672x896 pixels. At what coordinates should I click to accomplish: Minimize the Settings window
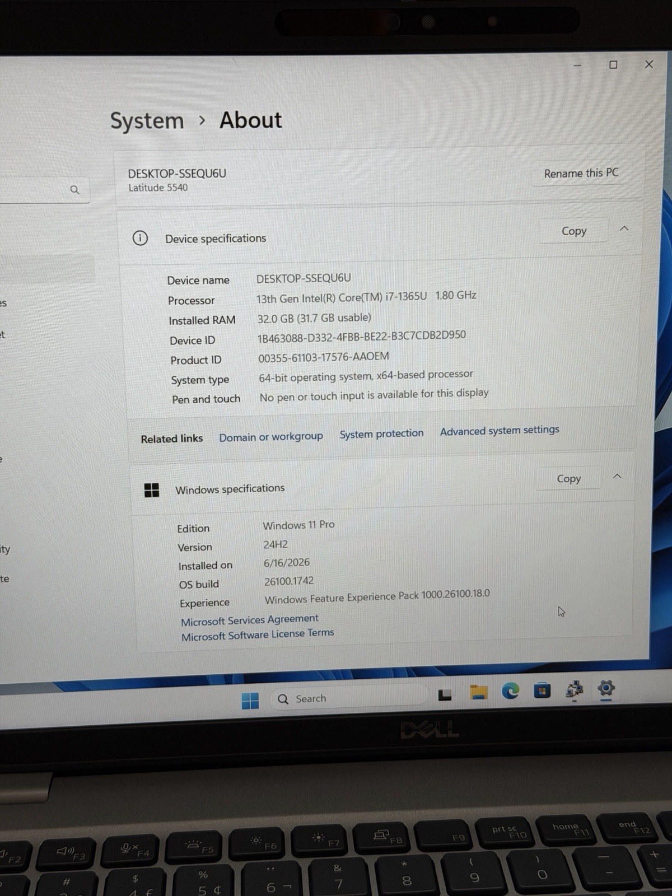coord(577,66)
